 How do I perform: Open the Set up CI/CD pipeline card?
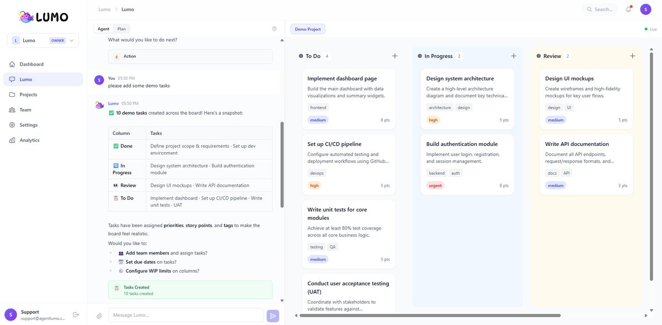tap(349, 165)
